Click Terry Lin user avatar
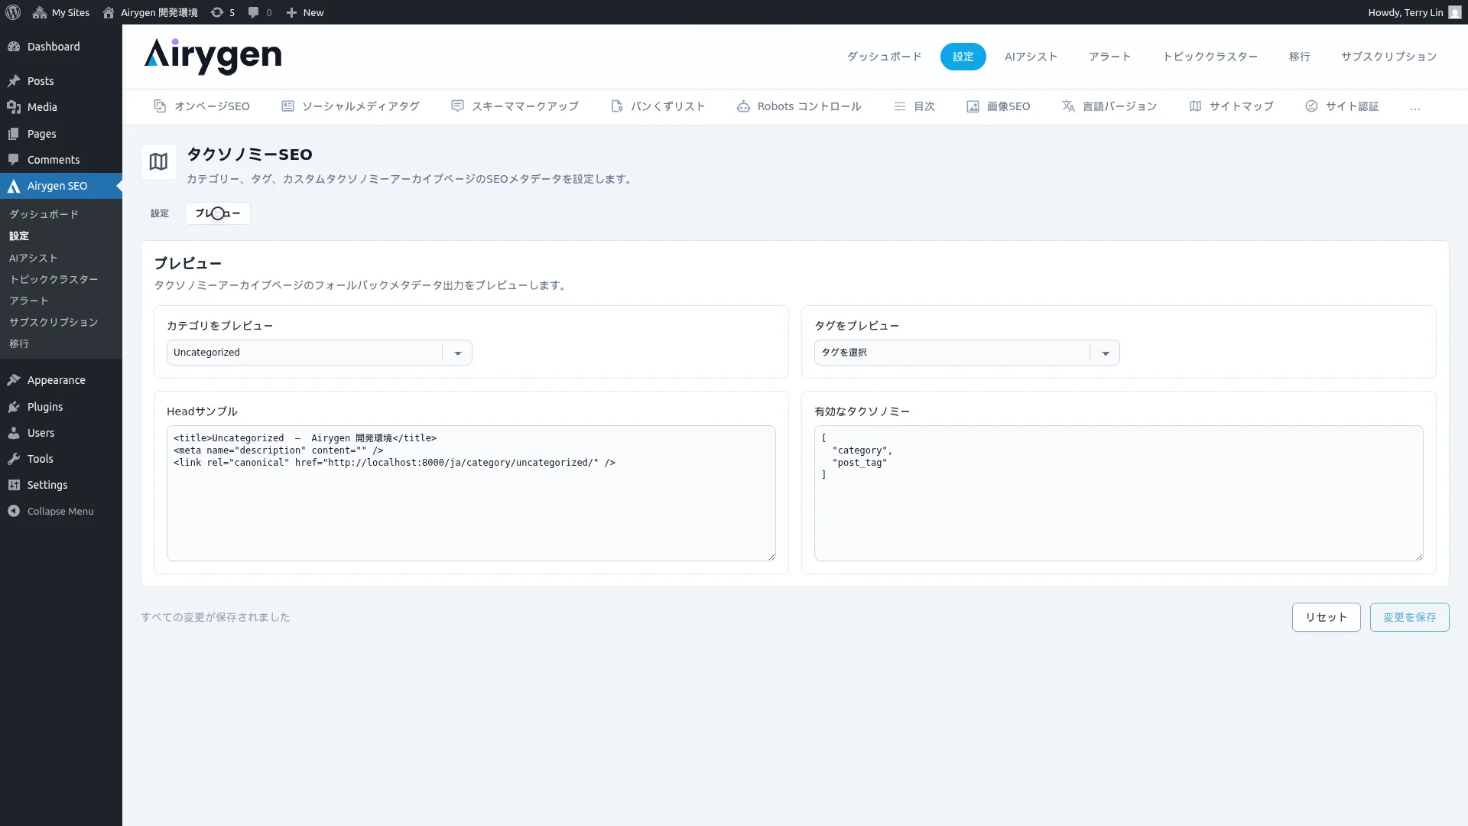The height and width of the screenshot is (826, 1468). pos(1455,12)
